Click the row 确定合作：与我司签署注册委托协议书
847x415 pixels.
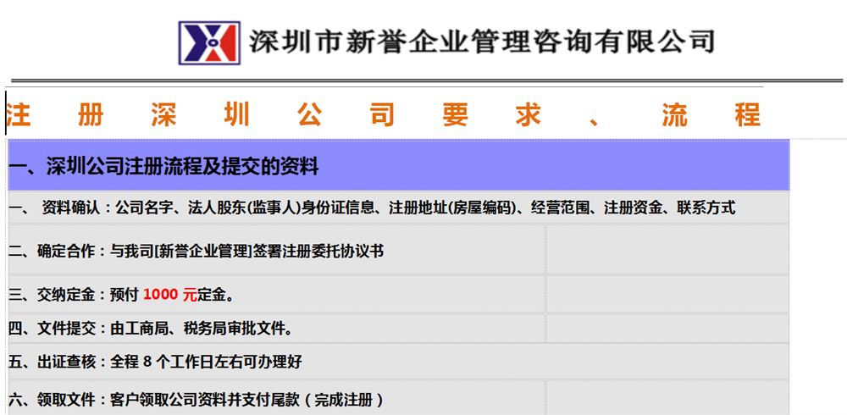pos(277,250)
